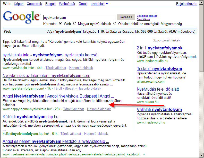Open Nyelvtanulás az Interneten result title
Screen dimensions: 204x158
point(46,75)
